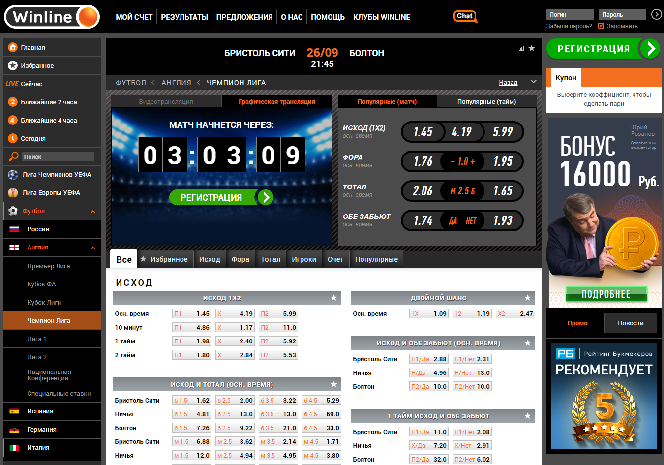
Task: Click the number 2 icon for Ближайшие 2 часа
Action: coord(13,102)
